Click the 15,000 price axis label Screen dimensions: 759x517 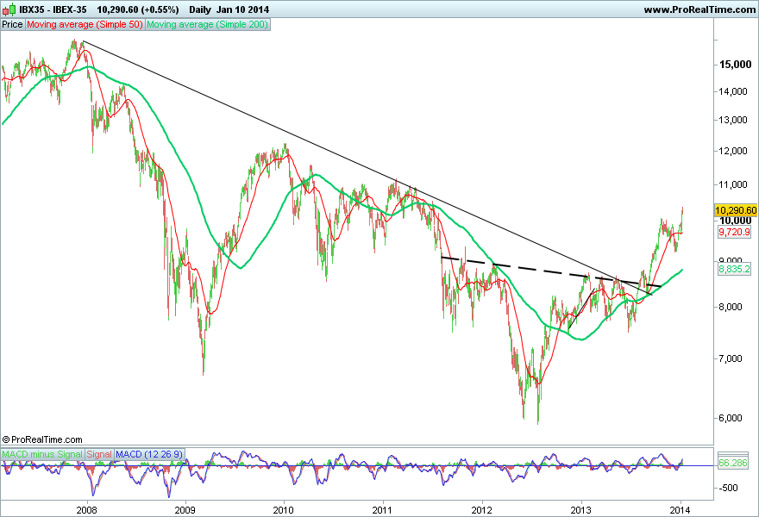pos(735,65)
